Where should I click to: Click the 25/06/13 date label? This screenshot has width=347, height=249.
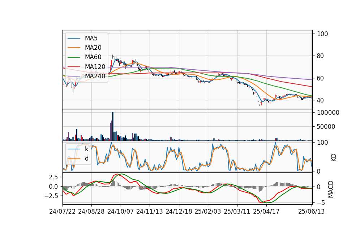311,211
